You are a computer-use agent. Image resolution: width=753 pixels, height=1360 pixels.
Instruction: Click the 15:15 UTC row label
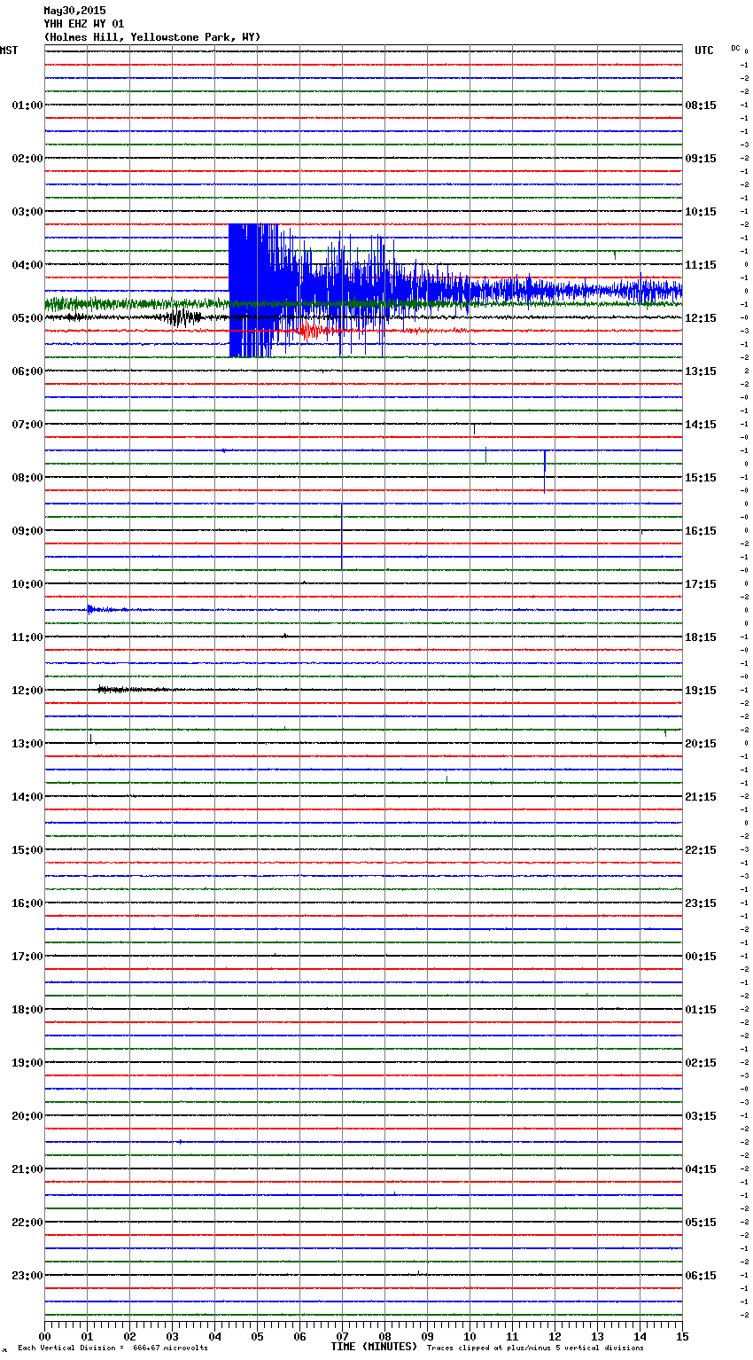coord(701,478)
